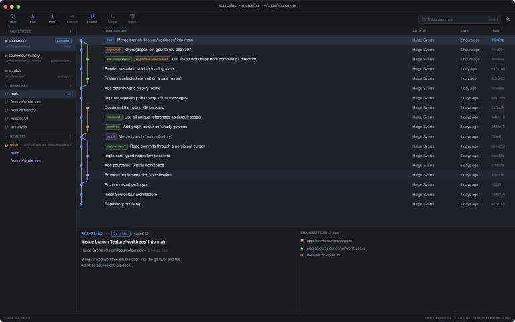Click the prototype ref tag in commit list

click(x=113, y=127)
